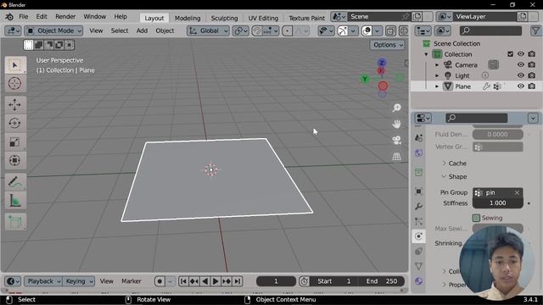Select the Measure tool
The height and width of the screenshot is (305, 543).
(15, 201)
